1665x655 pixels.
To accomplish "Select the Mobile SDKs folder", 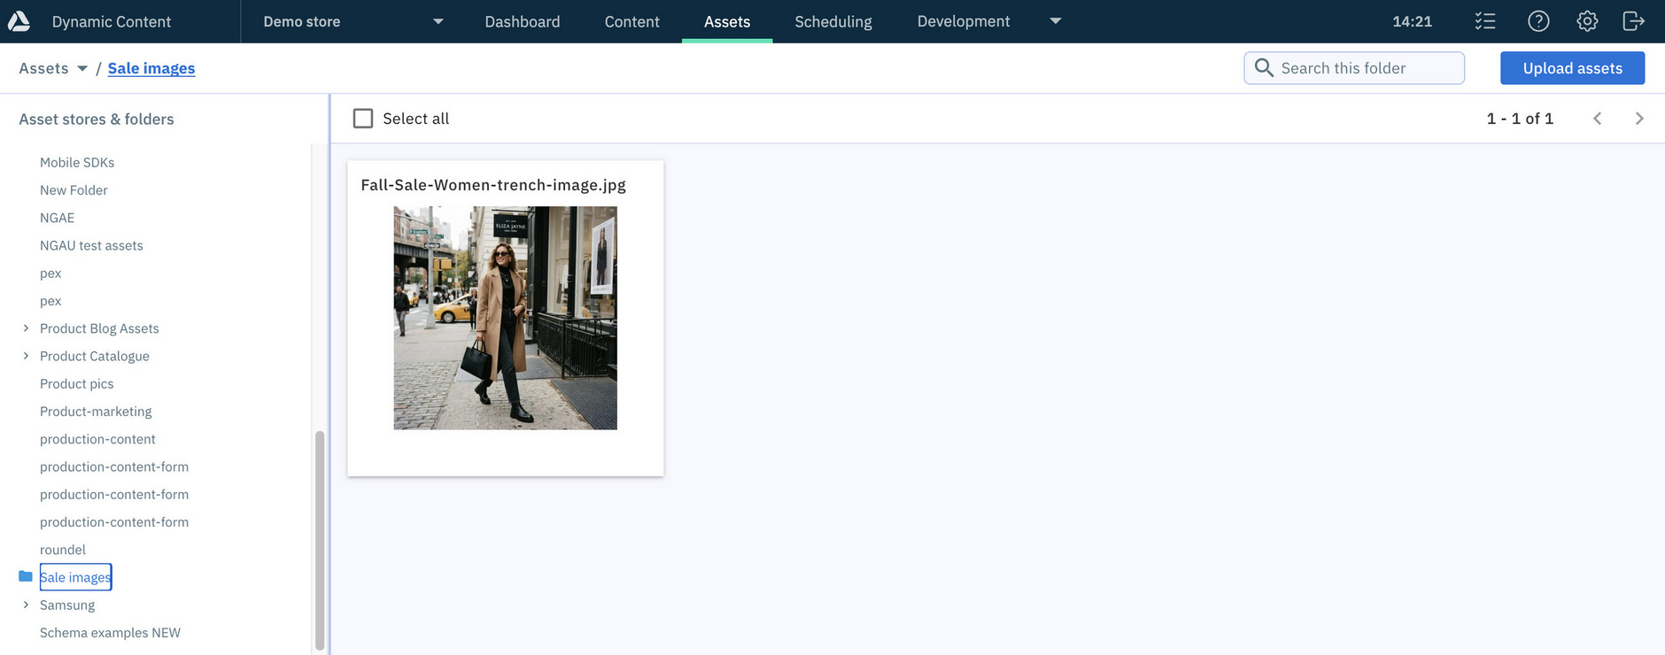I will (77, 162).
